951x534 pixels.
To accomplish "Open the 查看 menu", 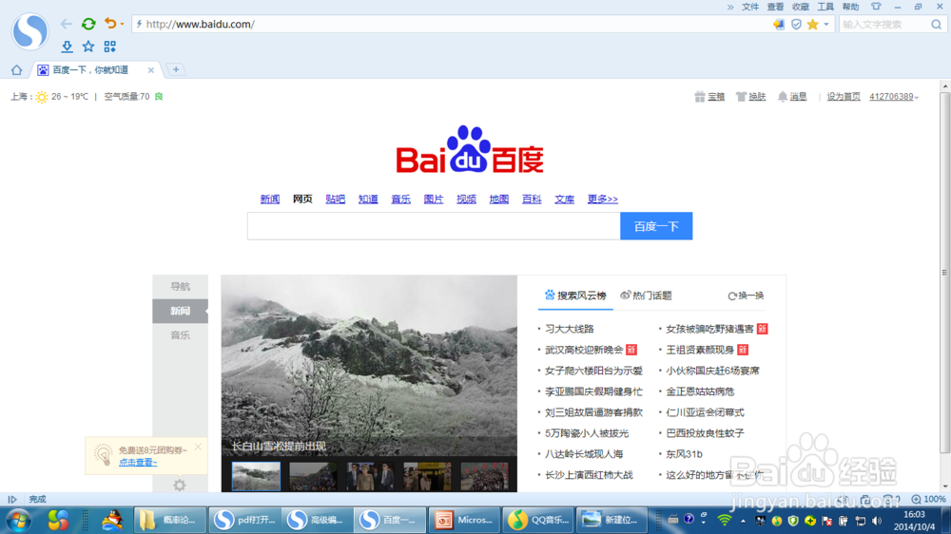I will click(775, 7).
